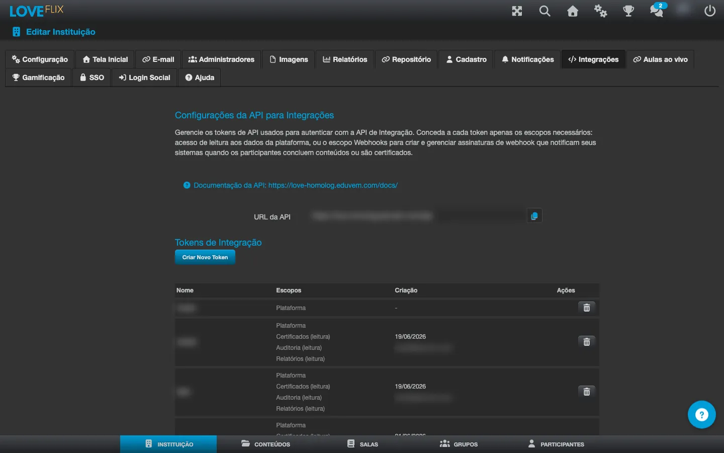Click the info icon next to Documentação da API
This screenshot has height=453, width=724.
click(x=187, y=185)
